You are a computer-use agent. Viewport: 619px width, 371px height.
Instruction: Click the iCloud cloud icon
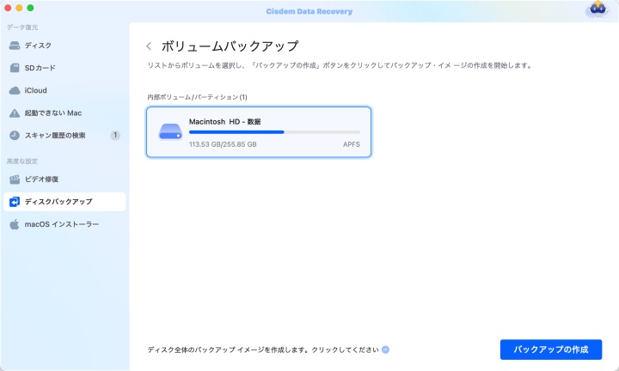[15, 90]
